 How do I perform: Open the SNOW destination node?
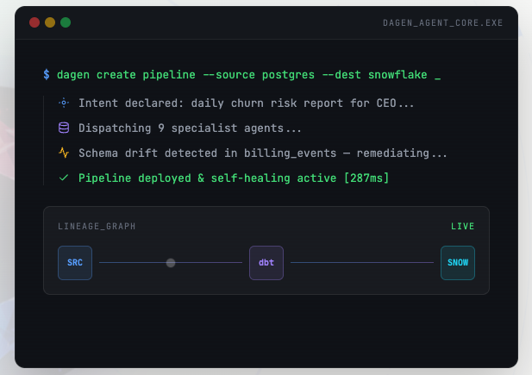458,263
